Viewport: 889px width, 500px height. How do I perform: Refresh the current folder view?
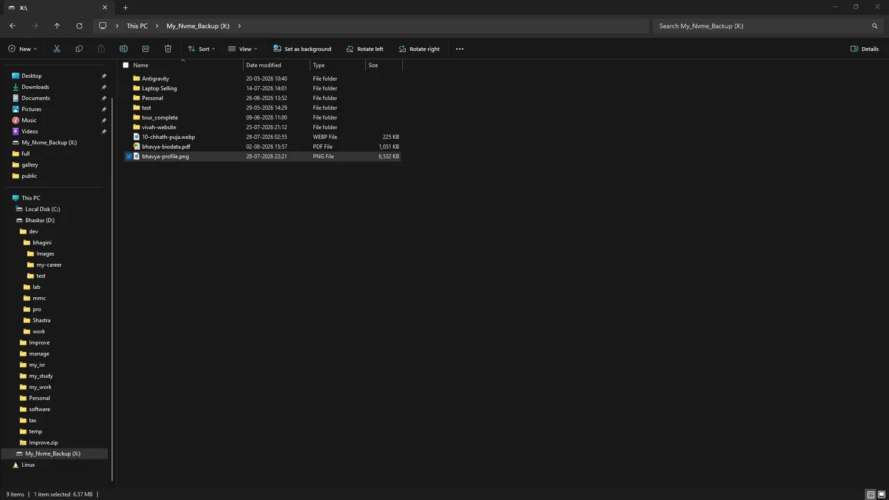pyautogui.click(x=79, y=26)
